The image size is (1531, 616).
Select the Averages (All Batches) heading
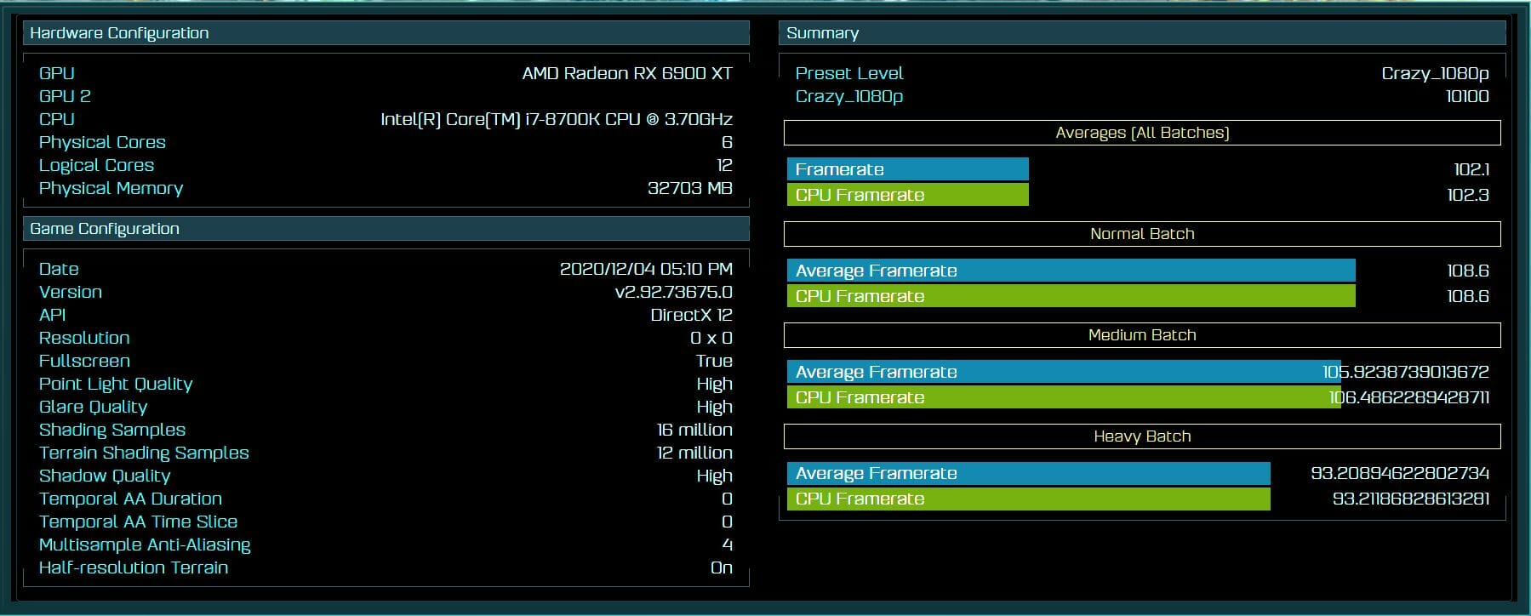click(x=1142, y=133)
